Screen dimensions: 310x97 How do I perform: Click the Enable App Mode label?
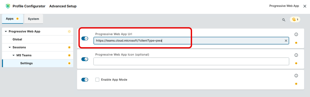114,80
